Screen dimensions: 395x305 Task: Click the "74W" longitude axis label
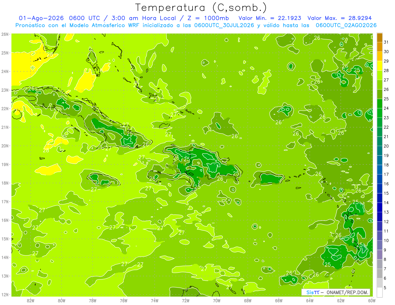(x=154, y=300)
